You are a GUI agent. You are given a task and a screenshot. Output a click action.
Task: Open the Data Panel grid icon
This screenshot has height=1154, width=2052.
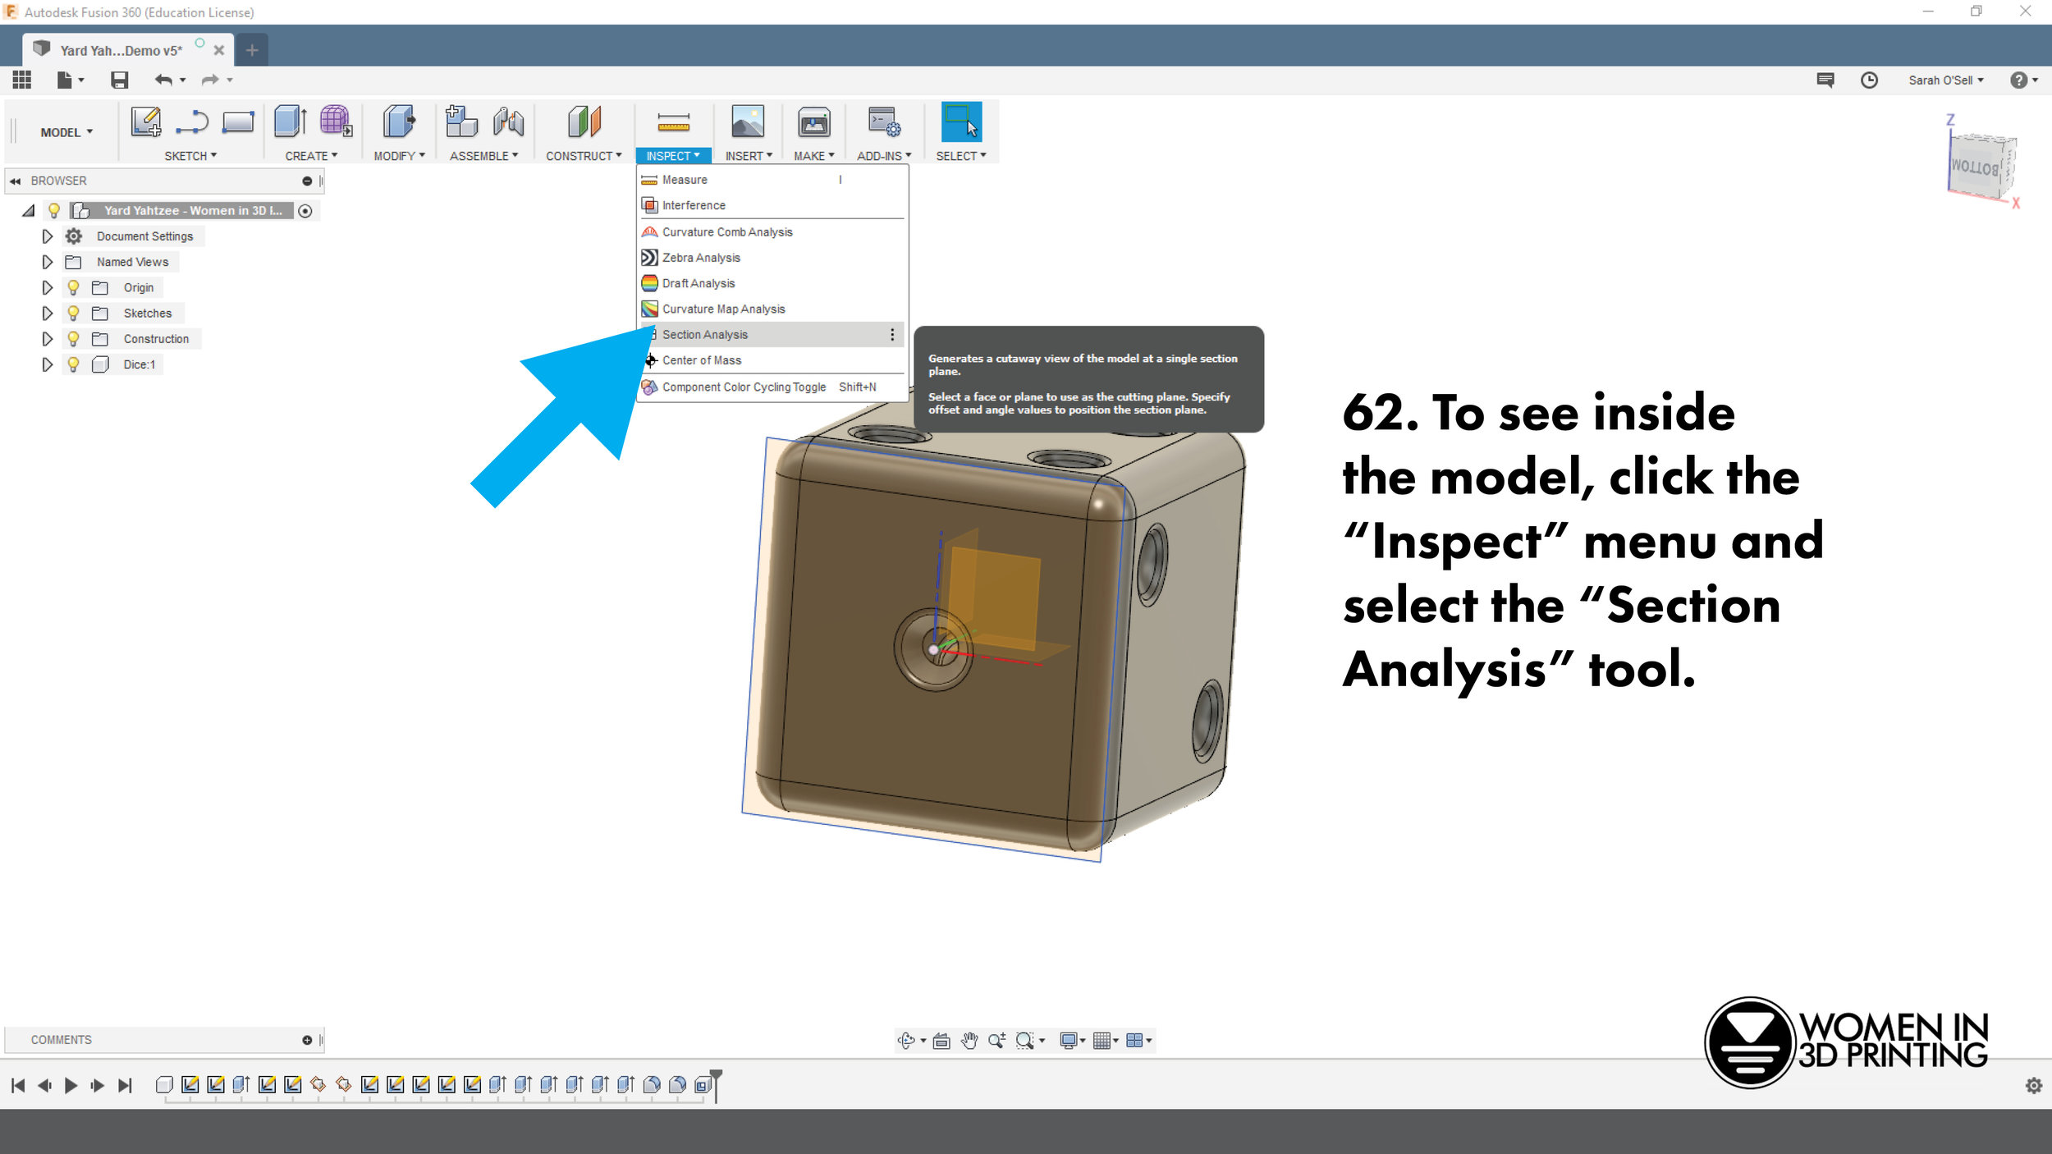tap(22, 80)
